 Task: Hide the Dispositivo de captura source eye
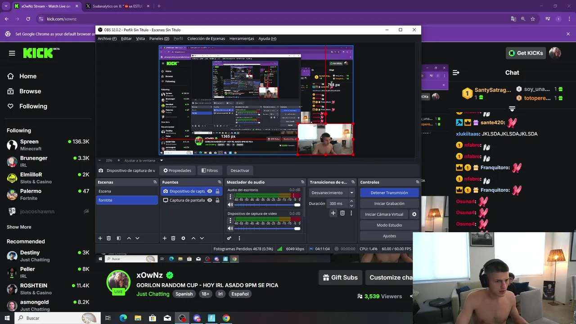click(210, 191)
